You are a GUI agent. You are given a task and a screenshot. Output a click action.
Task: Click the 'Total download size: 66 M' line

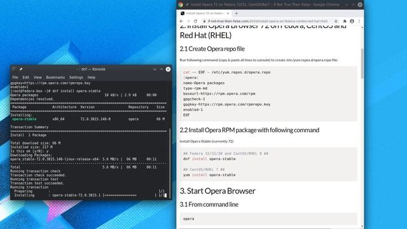[x=36, y=143]
